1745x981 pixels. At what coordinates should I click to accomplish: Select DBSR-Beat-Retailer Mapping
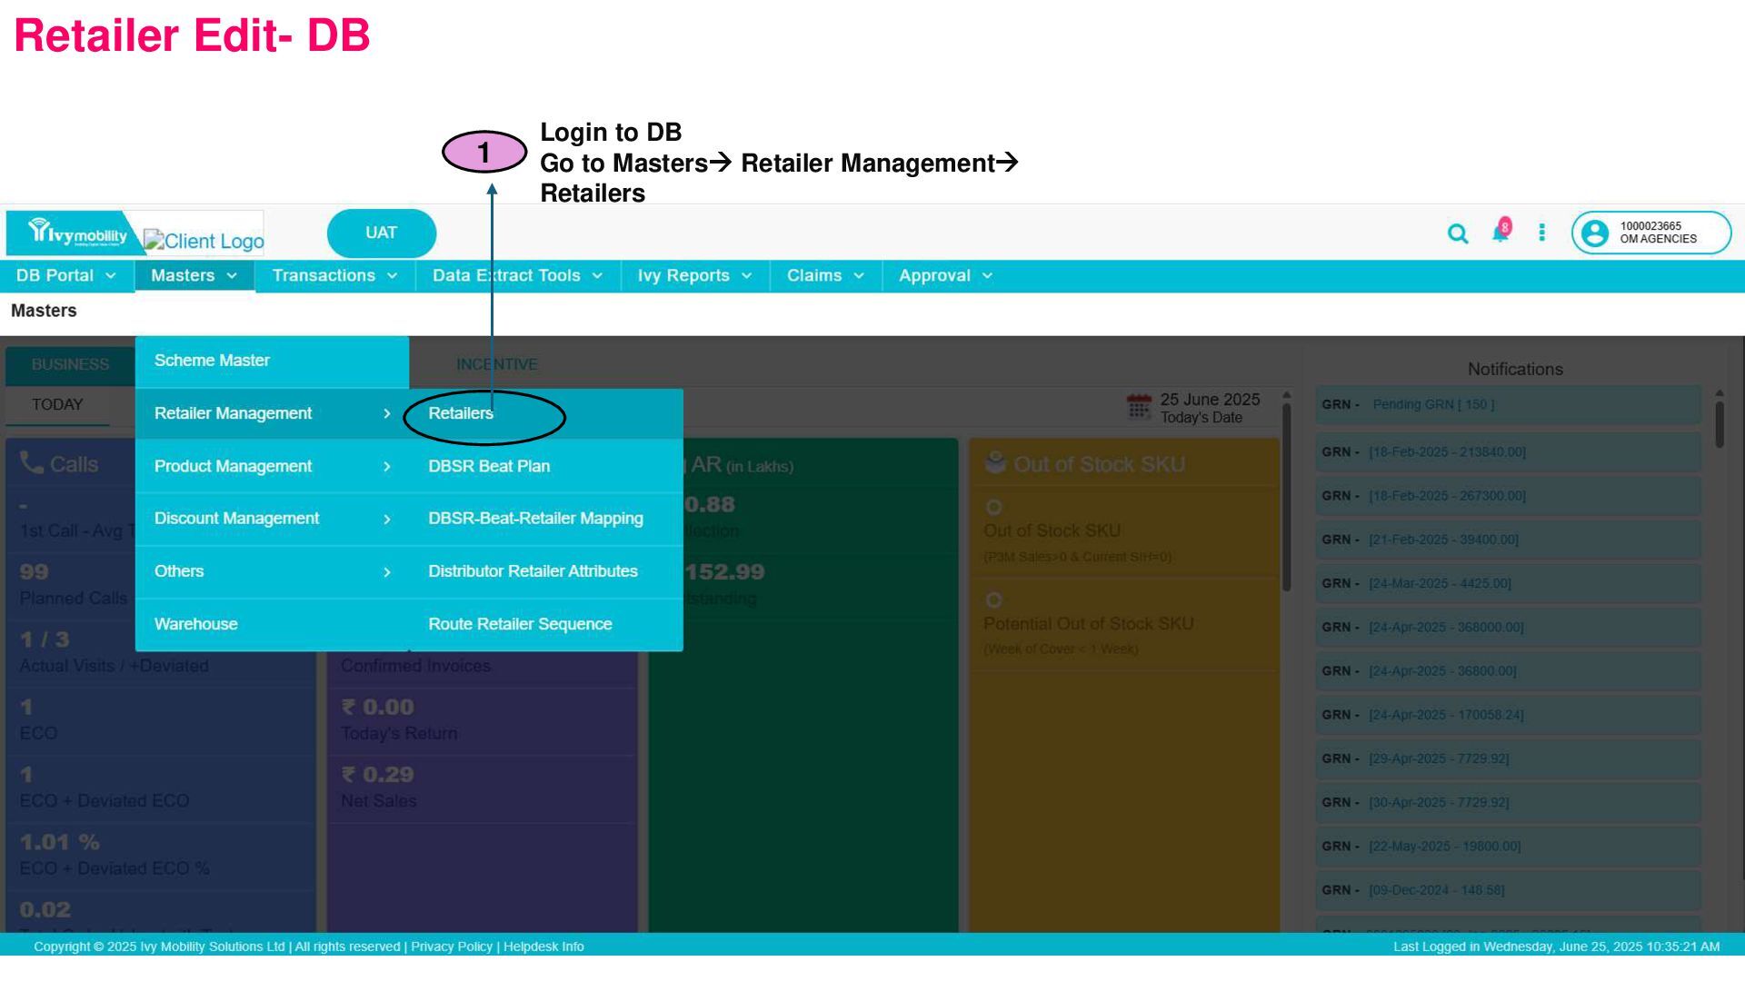click(x=546, y=519)
